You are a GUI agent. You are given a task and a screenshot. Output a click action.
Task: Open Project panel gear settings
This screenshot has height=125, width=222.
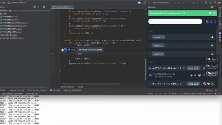(x=44, y=7)
